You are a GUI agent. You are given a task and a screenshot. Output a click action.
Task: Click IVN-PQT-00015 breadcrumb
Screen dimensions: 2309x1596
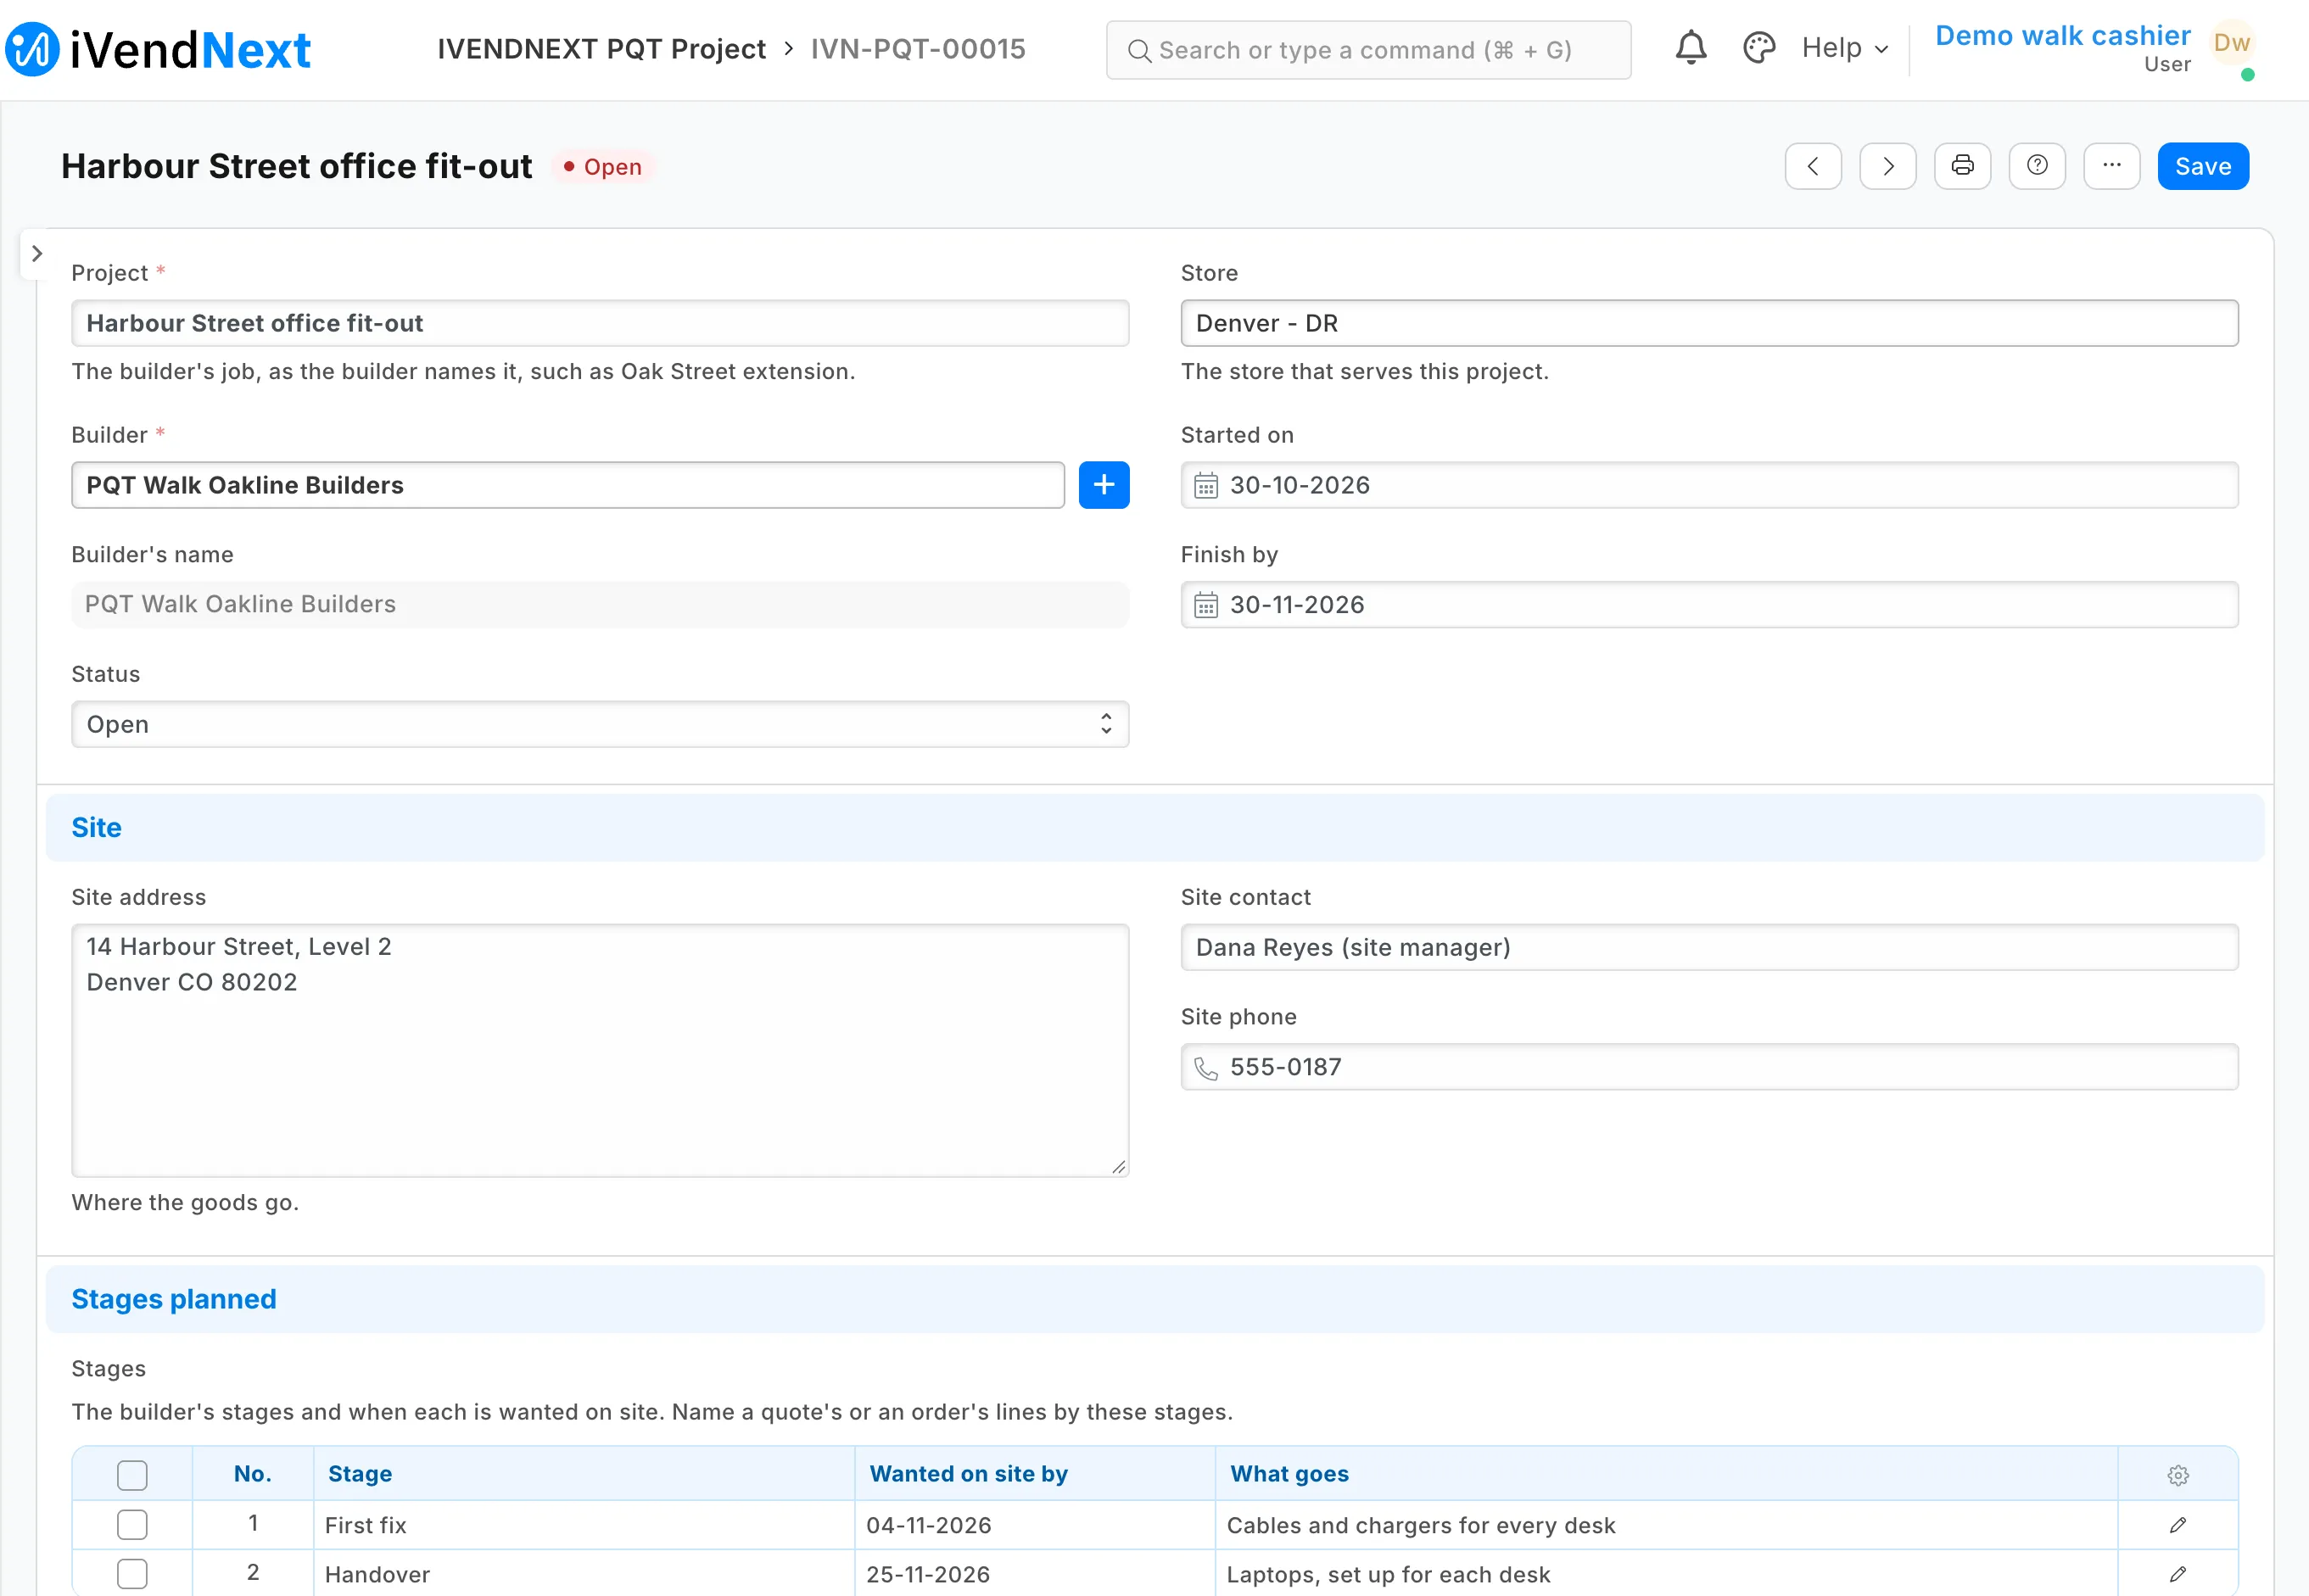coord(918,49)
